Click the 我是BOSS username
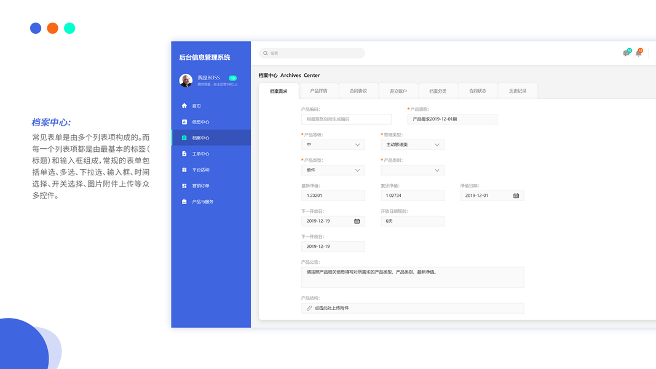Screen dimensions: 656x369 tap(208, 77)
